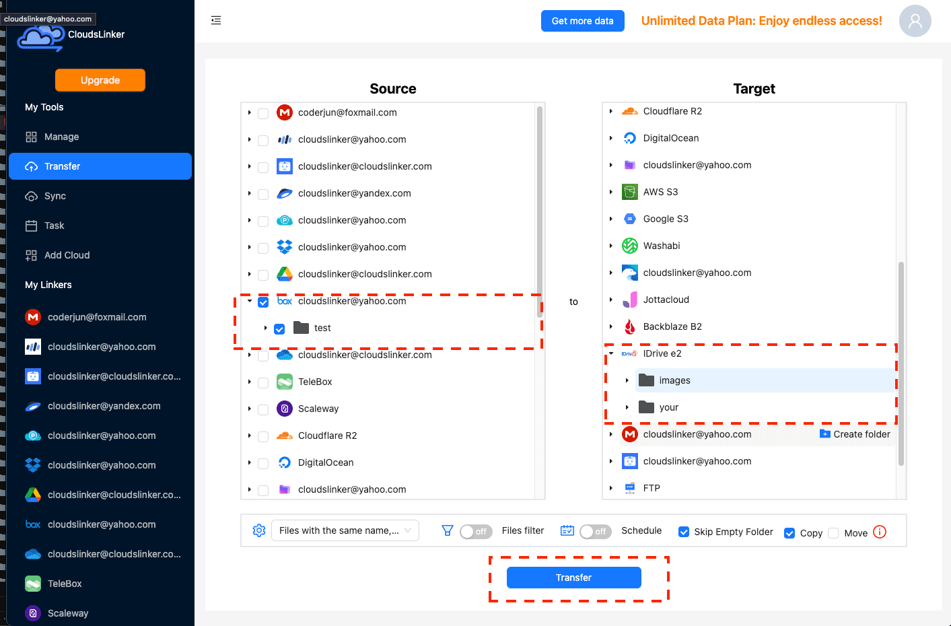This screenshot has height=626, width=951.
Task: Click the Jottacloud icon in Target
Action: click(x=630, y=300)
